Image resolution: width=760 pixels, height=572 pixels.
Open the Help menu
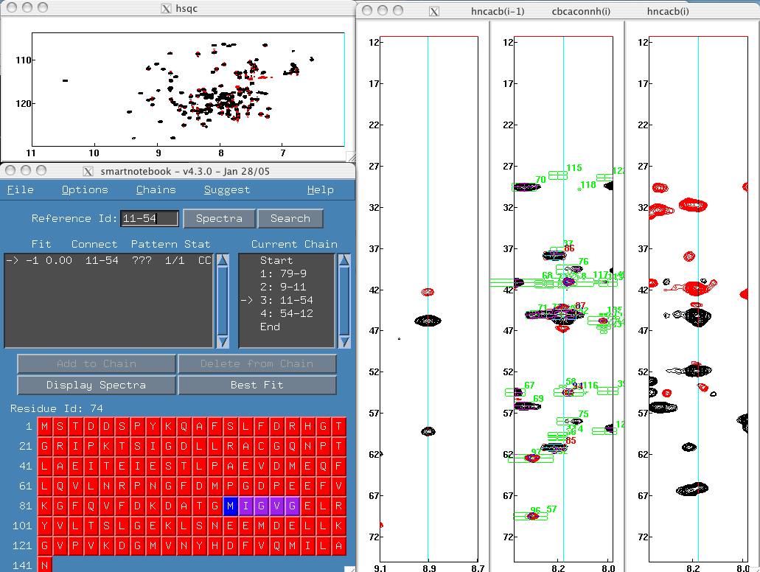(320, 189)
